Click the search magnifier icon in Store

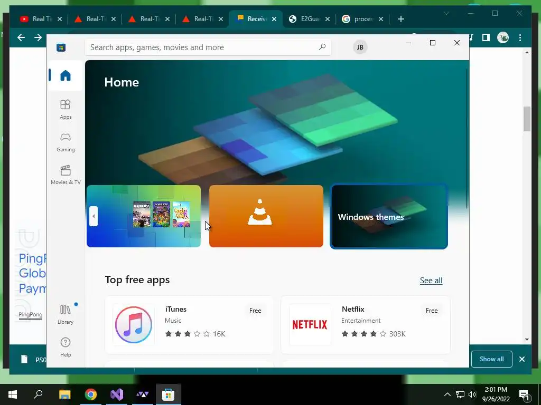coord(322,47)
